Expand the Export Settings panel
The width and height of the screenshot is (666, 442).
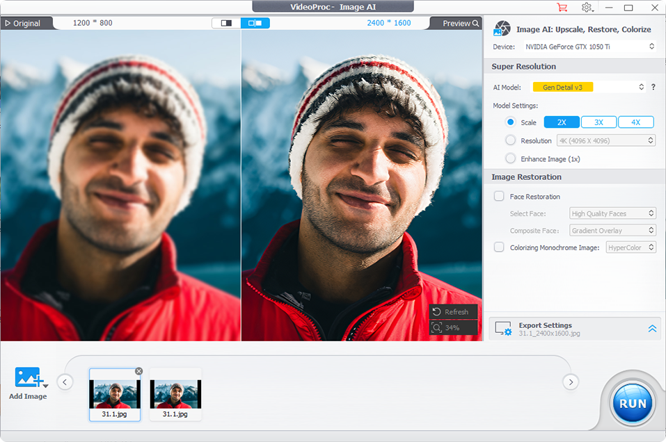tap(652, 329)
